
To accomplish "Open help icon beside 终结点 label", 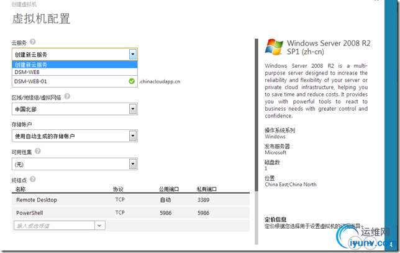I will pyautogui.click(x=33, y=179).
